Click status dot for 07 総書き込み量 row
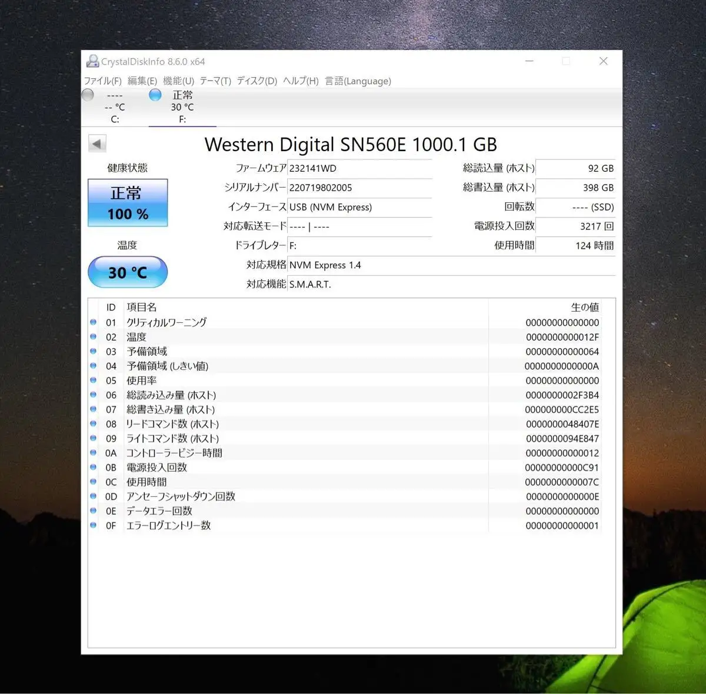 [94, 409]
